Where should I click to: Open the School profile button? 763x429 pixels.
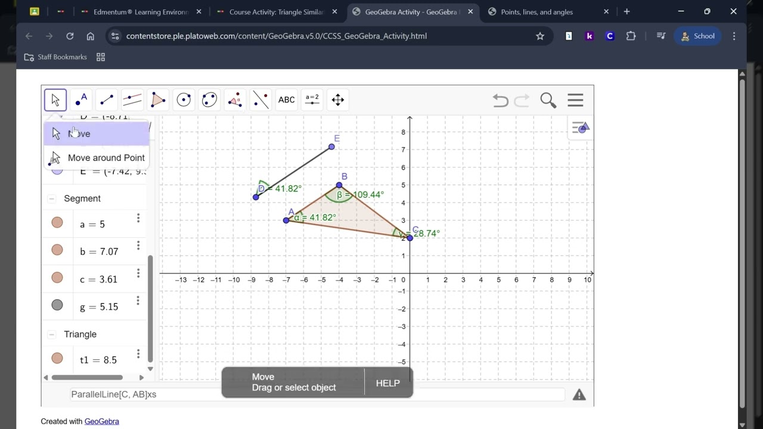coord(698,36)
